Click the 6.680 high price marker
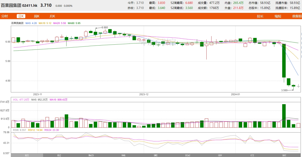Viewport: 302px width, 157px height. click(104, 27)
